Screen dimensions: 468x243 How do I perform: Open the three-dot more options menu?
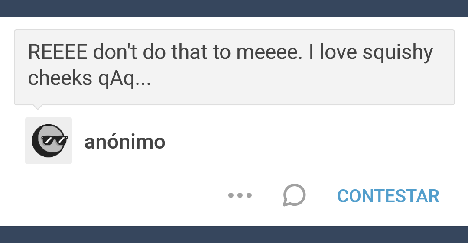click(240, 195)
